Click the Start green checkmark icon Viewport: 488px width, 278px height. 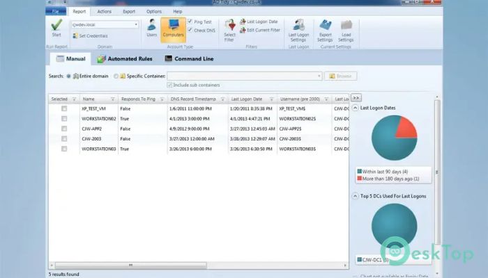(x=56, y=25)
